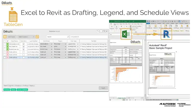Viewport: 192px width, 108px height.
Task: Click the Font icon in the Excel ribbon
Action: (x=116, y=27)
